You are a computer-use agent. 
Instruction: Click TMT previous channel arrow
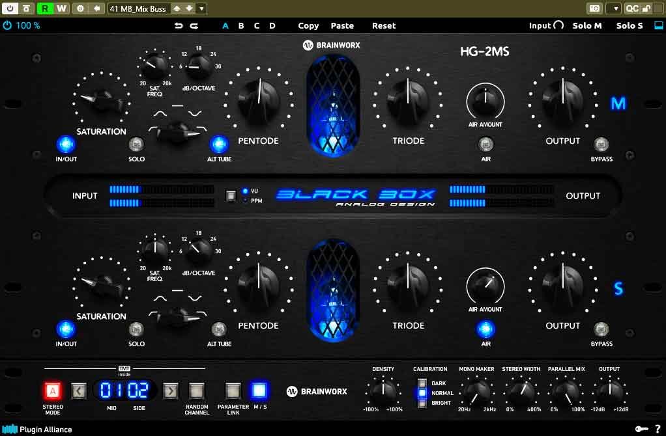(79, 390)
